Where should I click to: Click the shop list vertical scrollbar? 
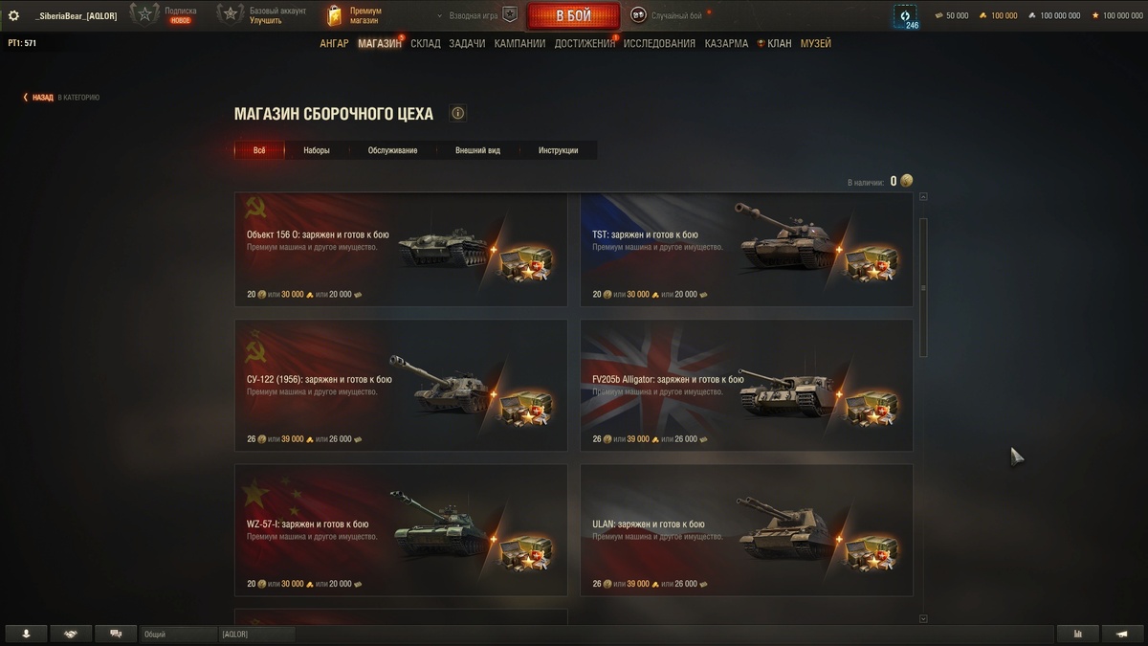[x=923, y=287]
